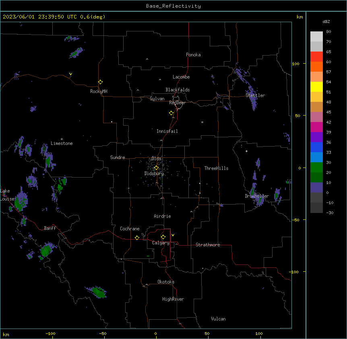Click the Cochrane town label
The image size is (347, 339).
(130, 229)
